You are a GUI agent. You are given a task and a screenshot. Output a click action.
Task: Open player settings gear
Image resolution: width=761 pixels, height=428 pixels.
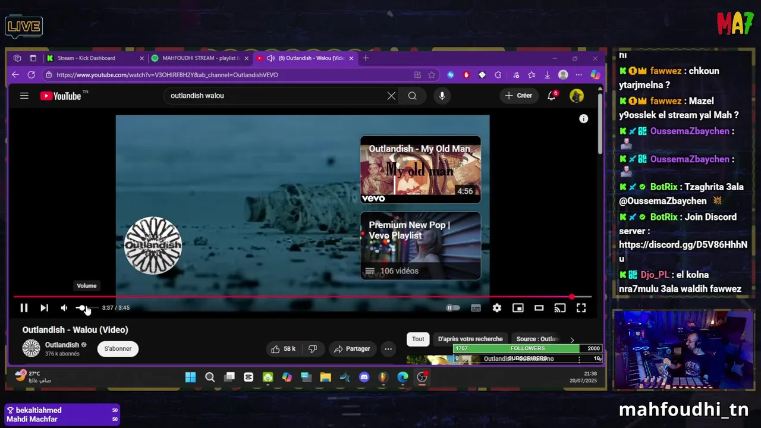pos(497,308)
